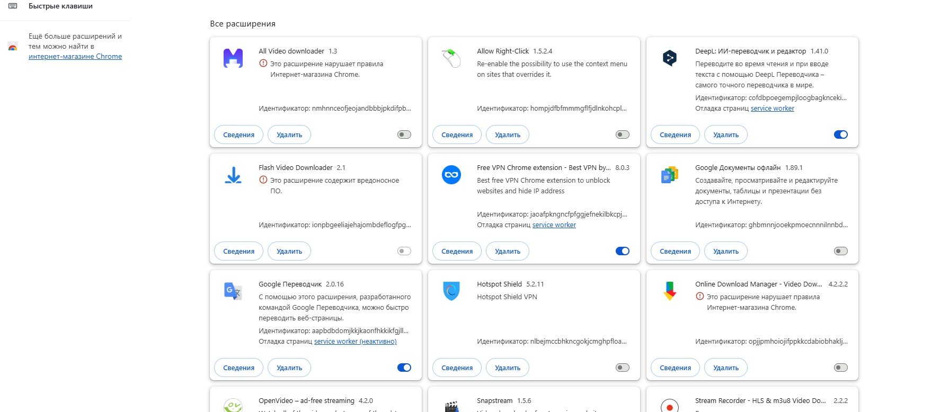Click the Google Переводчик extension icon
This screenshot has width=940, height=412.
click(233, 291)
